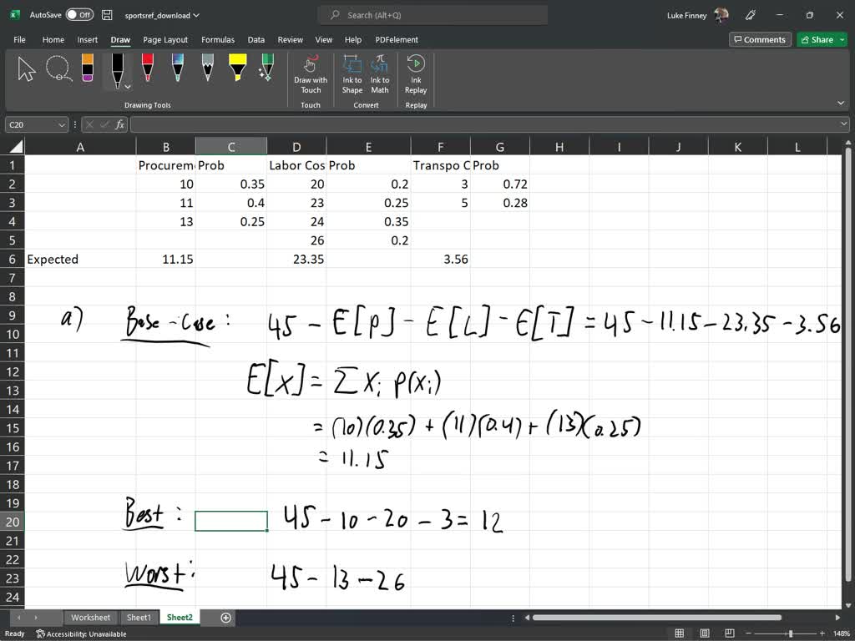The height and width of the screenshot is (641, 855).
Task: Select the red pen
Action: 148,68
